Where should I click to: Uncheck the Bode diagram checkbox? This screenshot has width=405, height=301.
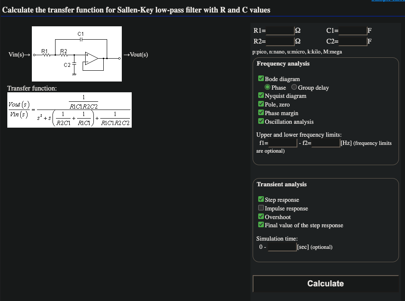261,79
